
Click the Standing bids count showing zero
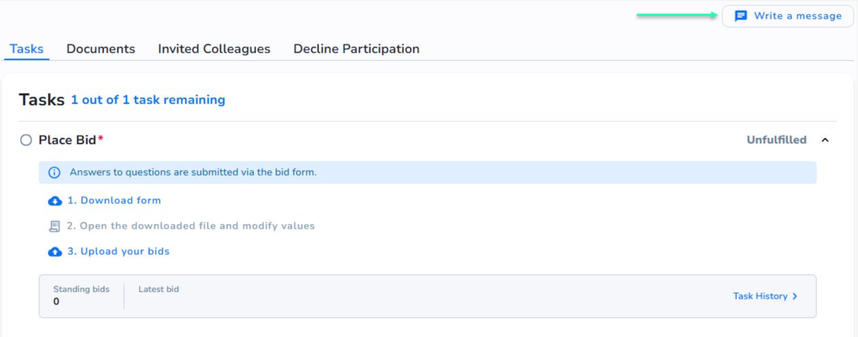[56, 300]
